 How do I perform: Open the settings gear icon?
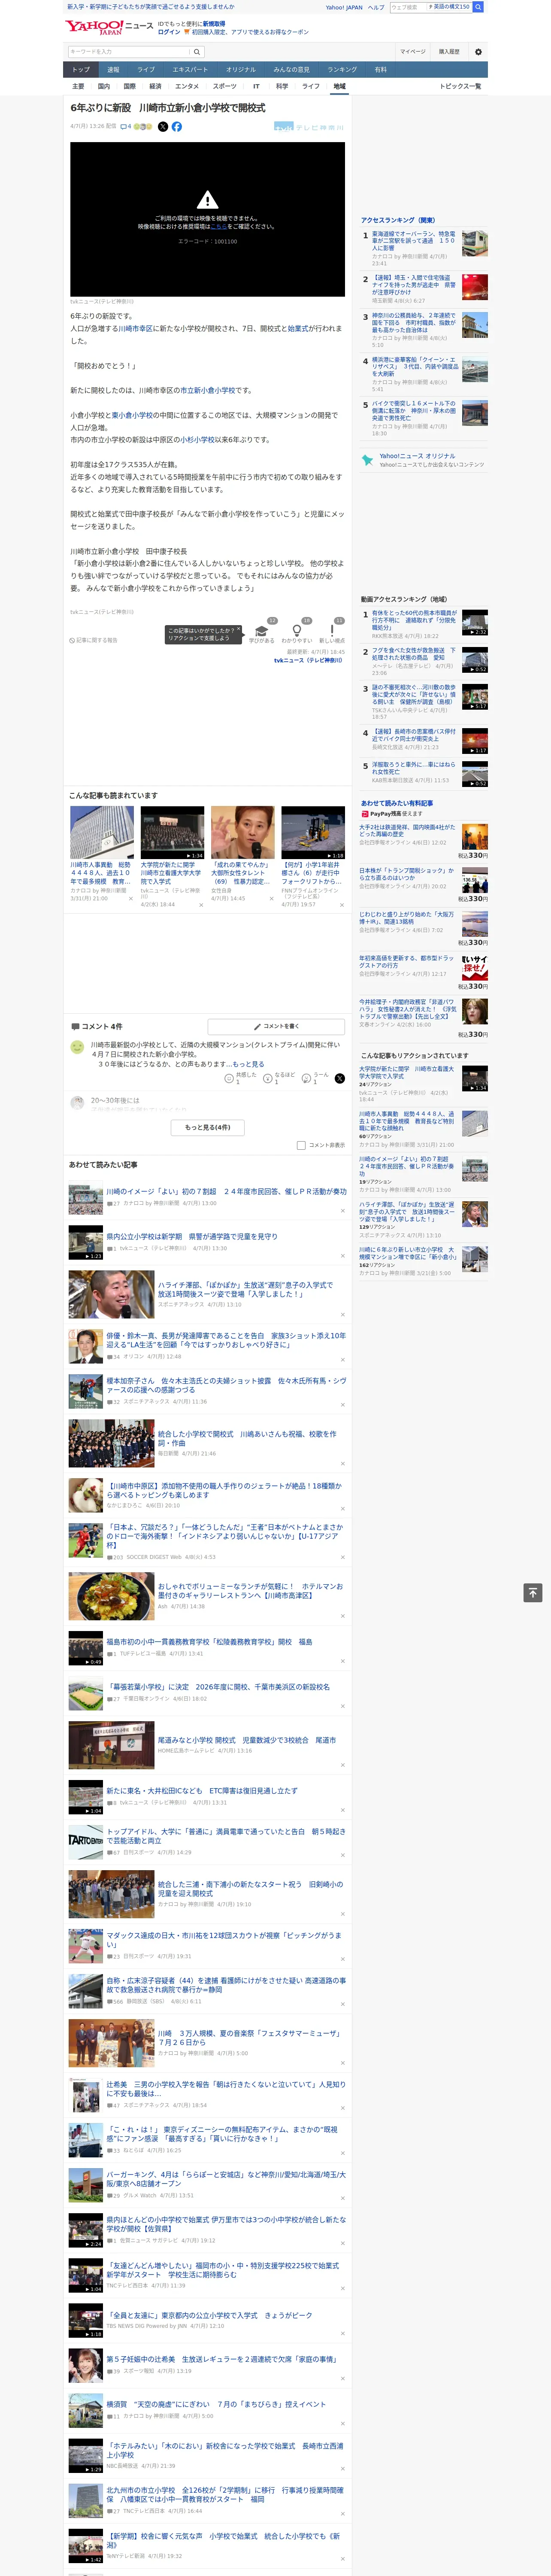(x=478, y=52)
